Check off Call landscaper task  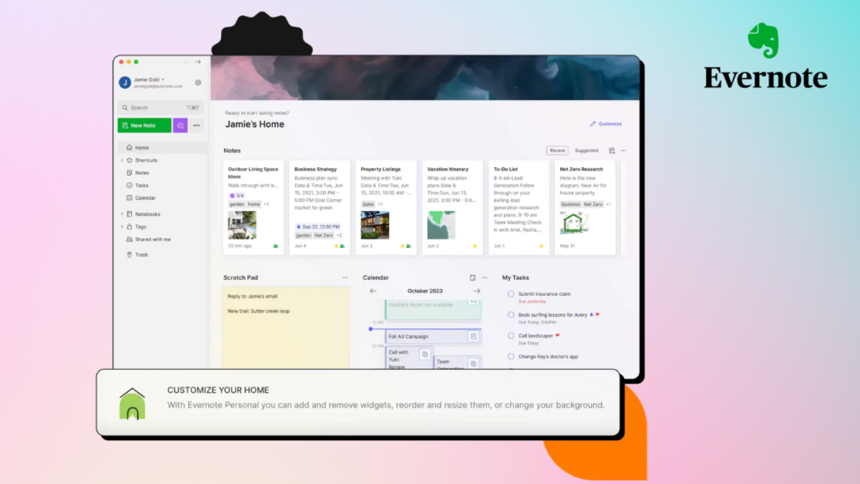pyautogui.click(x=511, y=336)
